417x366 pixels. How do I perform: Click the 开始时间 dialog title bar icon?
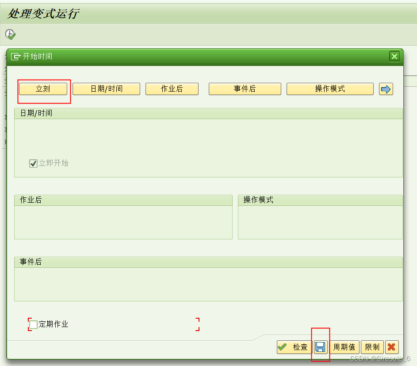point(15,56)
